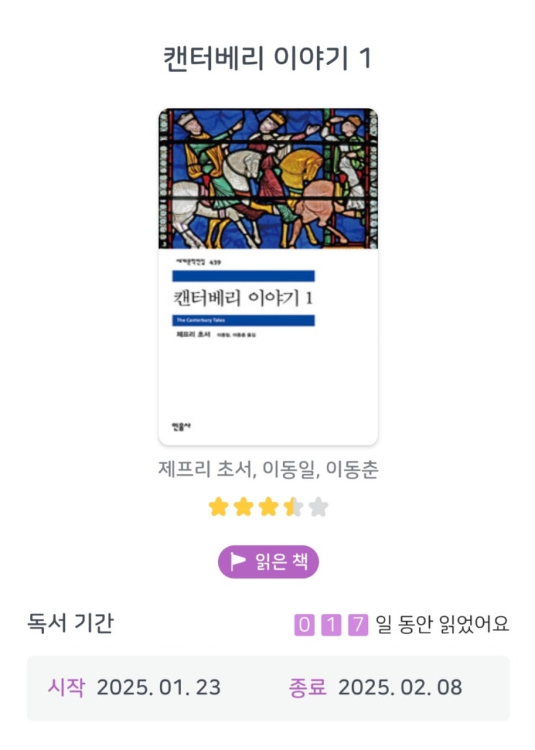Screen dimensions: 535x750
Task: Click the 시작 label
Action: [66, 687]
